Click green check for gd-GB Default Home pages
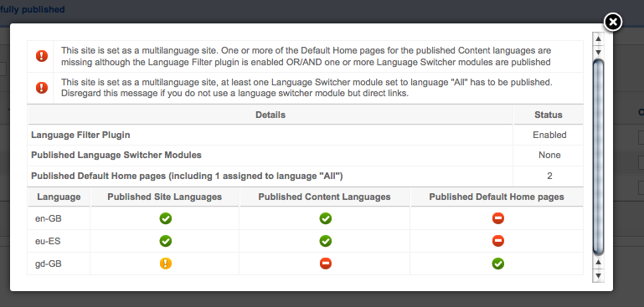The height and width of the screenshot is (307, 644). tap(497, 264)
